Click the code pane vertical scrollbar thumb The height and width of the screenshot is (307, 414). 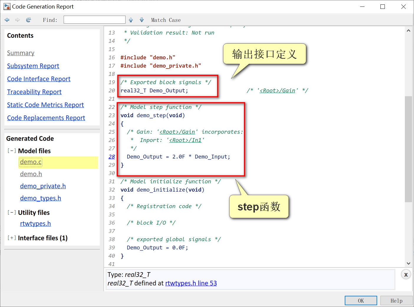click(408, 149)
